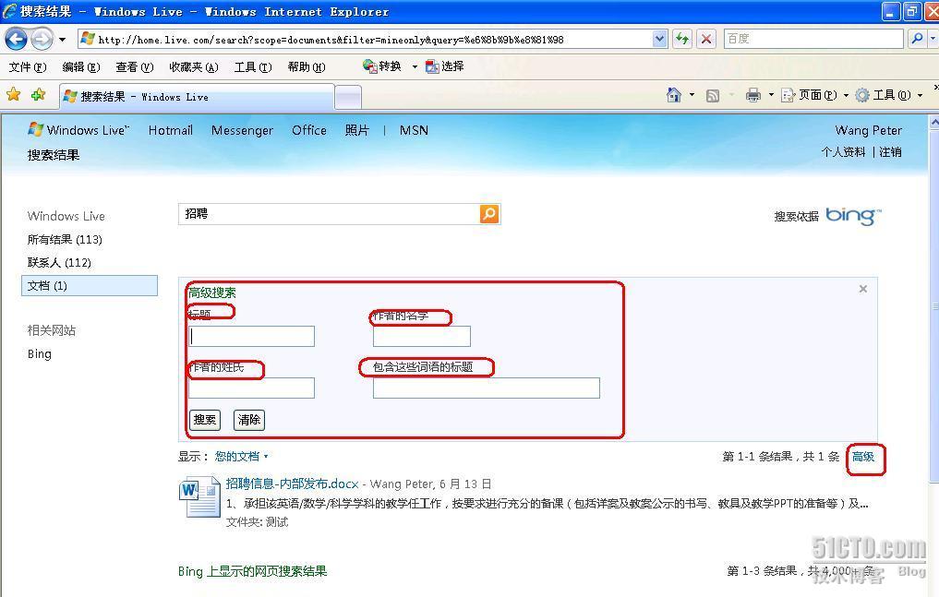
Task: Go to Hotmail
Action: click(171, 130)
